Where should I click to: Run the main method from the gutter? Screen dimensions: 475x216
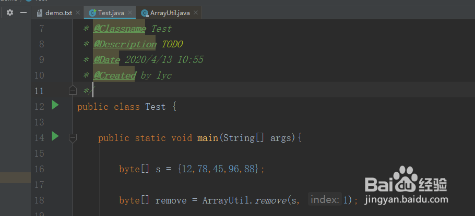[55, 137]
